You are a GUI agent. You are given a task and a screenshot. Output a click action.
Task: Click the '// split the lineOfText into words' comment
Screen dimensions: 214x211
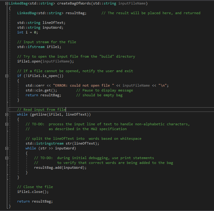pos(84,139)
